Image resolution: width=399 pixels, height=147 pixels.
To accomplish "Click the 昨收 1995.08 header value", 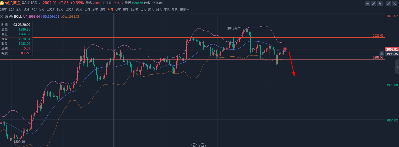I will (x=153, y=3).
